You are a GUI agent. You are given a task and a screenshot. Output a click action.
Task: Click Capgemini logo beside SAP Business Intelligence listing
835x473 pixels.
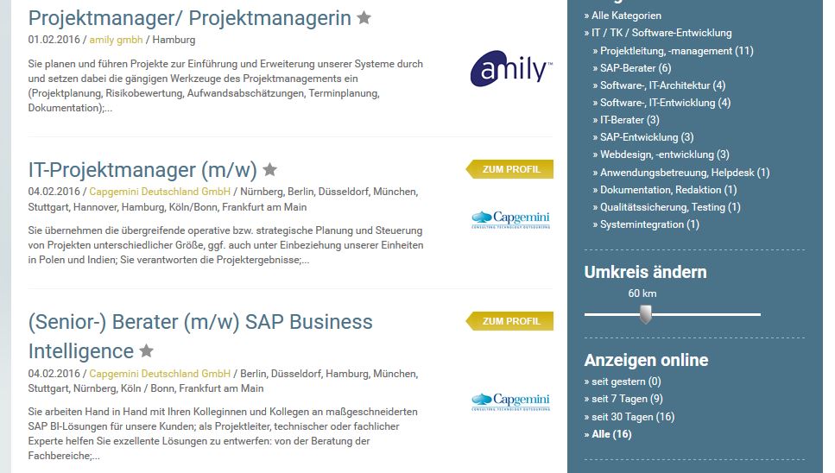(511, 402)
